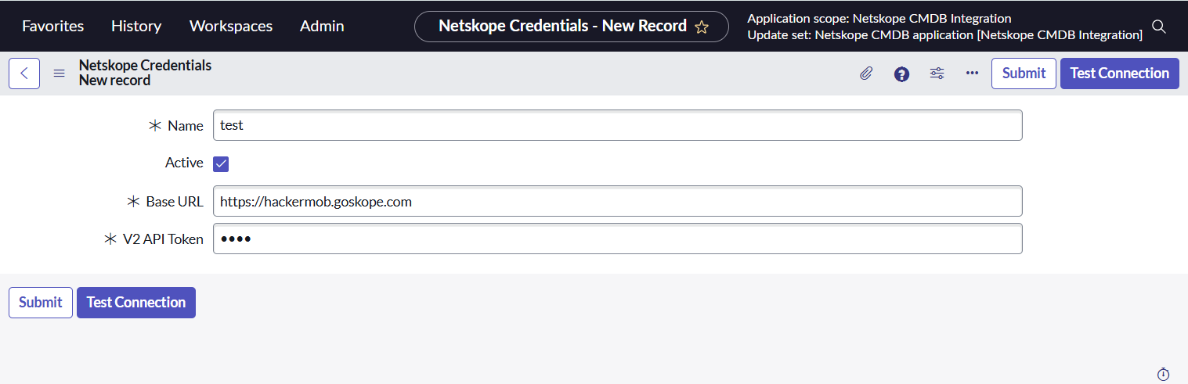
Task: Click the Name field label
Action: [x=186, y=126]
